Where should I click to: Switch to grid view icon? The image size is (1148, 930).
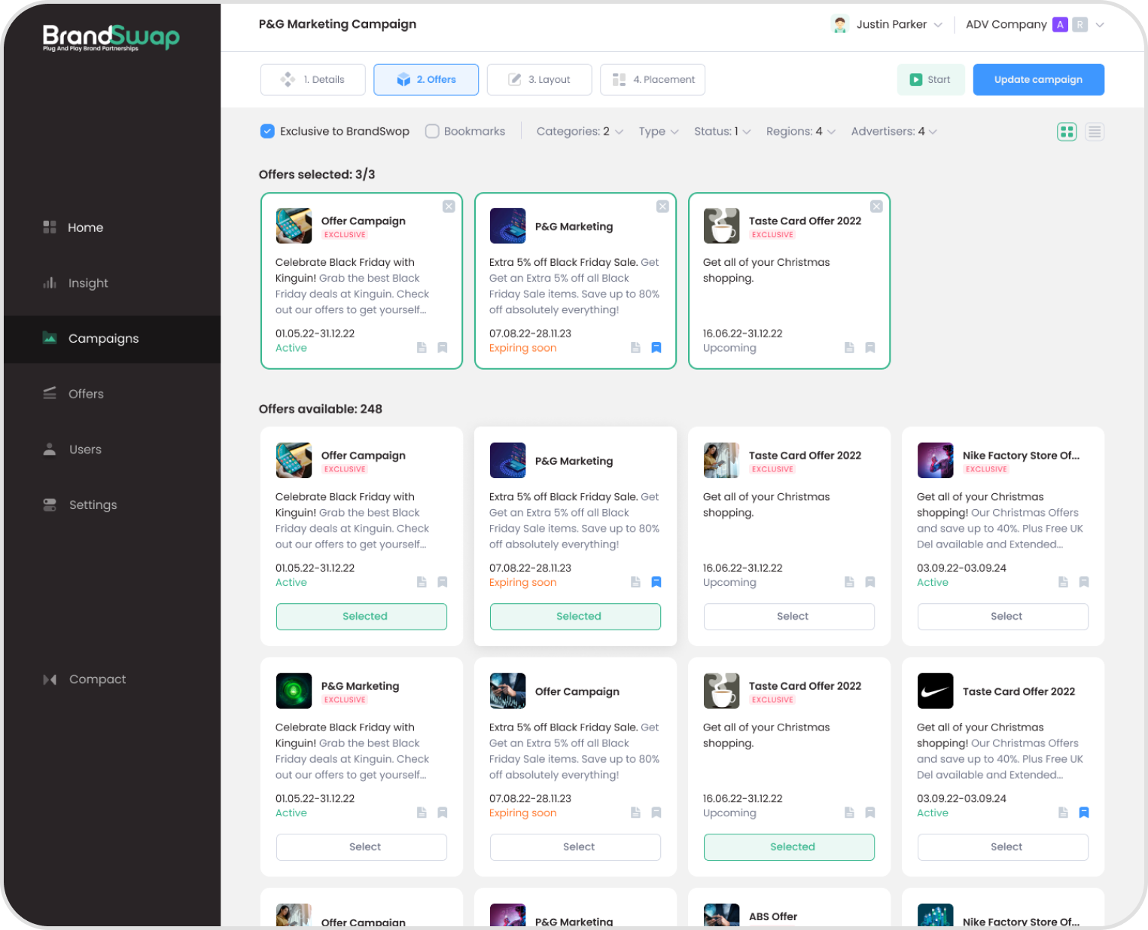1067,132
